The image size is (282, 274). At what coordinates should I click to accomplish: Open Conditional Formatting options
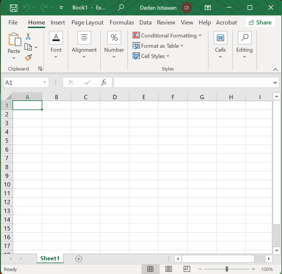168,35
